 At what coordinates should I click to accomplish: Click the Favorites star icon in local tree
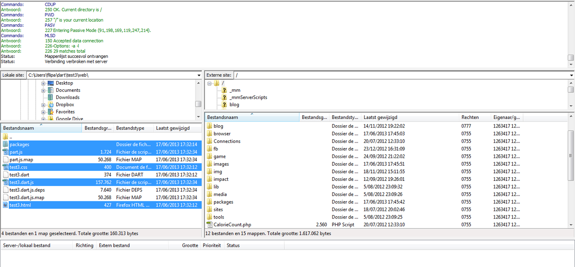51,112
